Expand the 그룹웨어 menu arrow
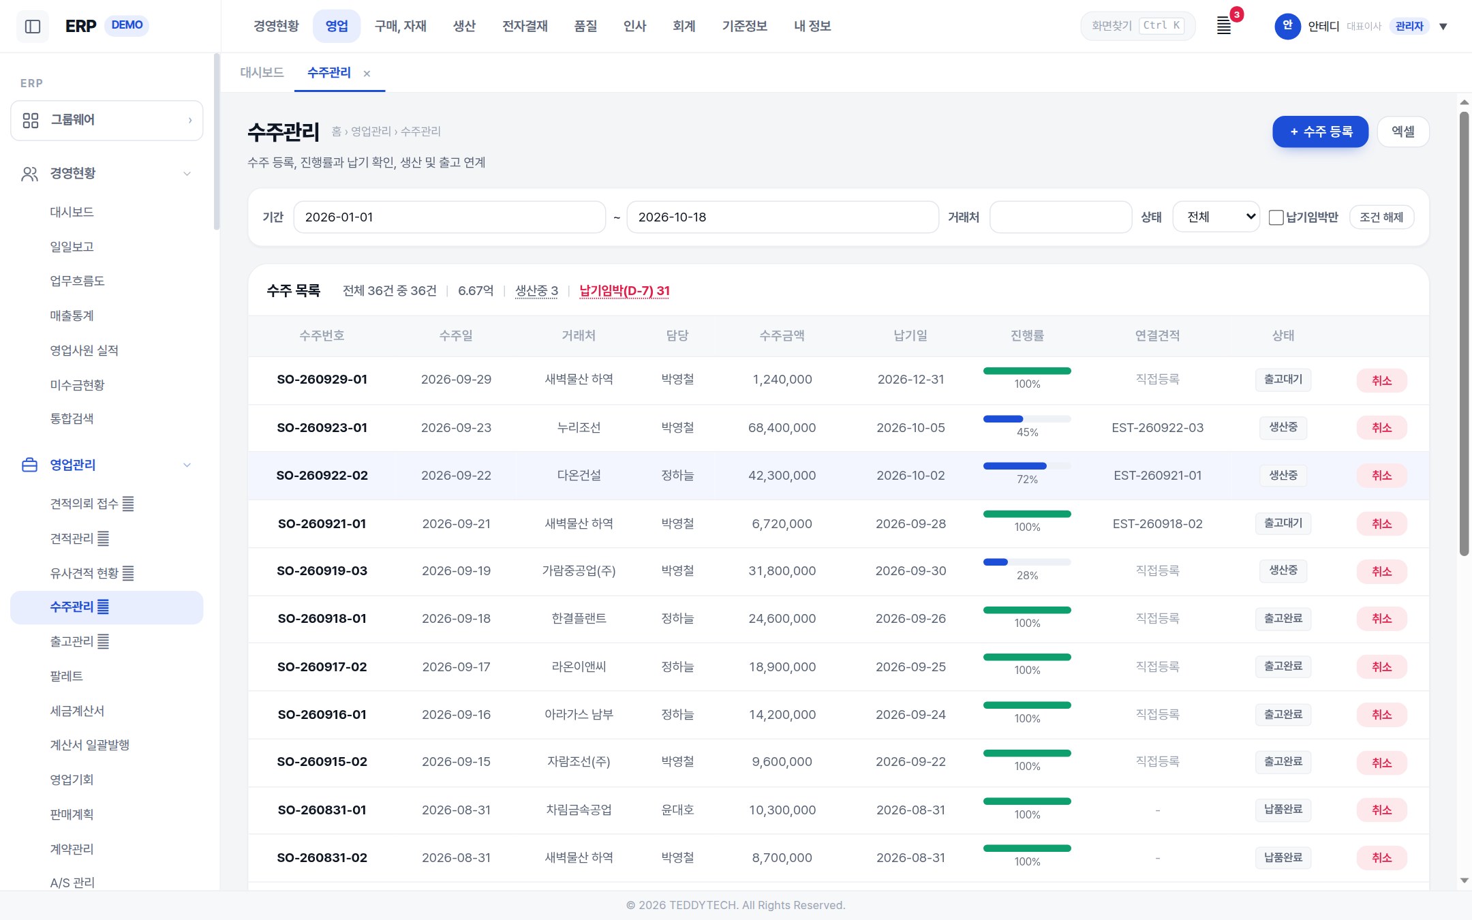1472x920 pixels. tap(190, 121)
